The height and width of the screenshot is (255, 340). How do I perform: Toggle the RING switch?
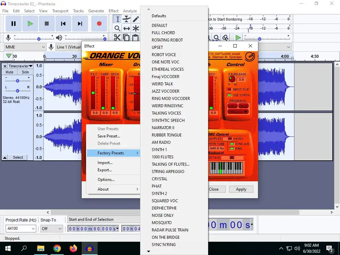(232, 148)
